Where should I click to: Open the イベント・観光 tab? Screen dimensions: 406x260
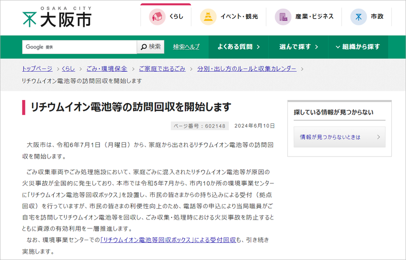pyautogui.click(x=229, y=17)
